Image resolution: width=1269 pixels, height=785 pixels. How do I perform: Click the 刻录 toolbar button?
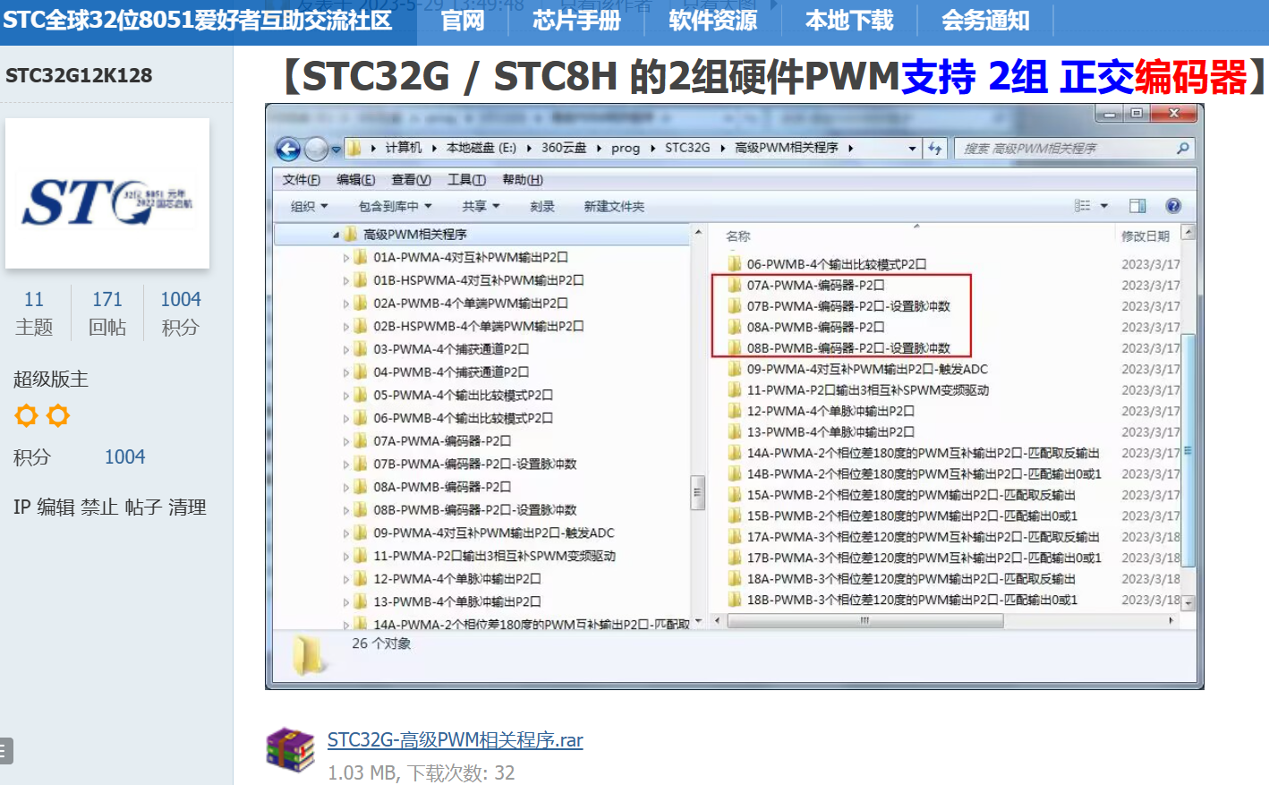click(542, 207)
